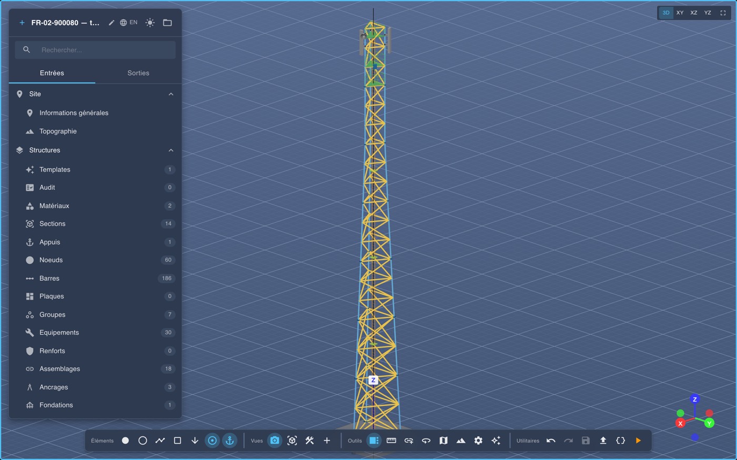737x460 pixels.
Task: Click the undo arrow
Action: [551, 441]
